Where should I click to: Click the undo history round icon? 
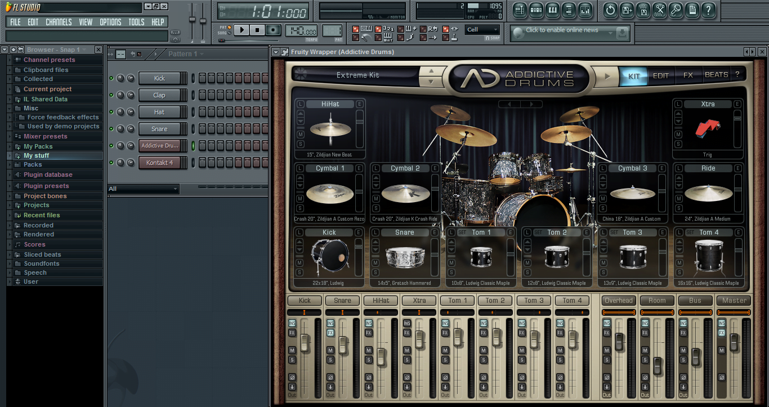point(610,10)
